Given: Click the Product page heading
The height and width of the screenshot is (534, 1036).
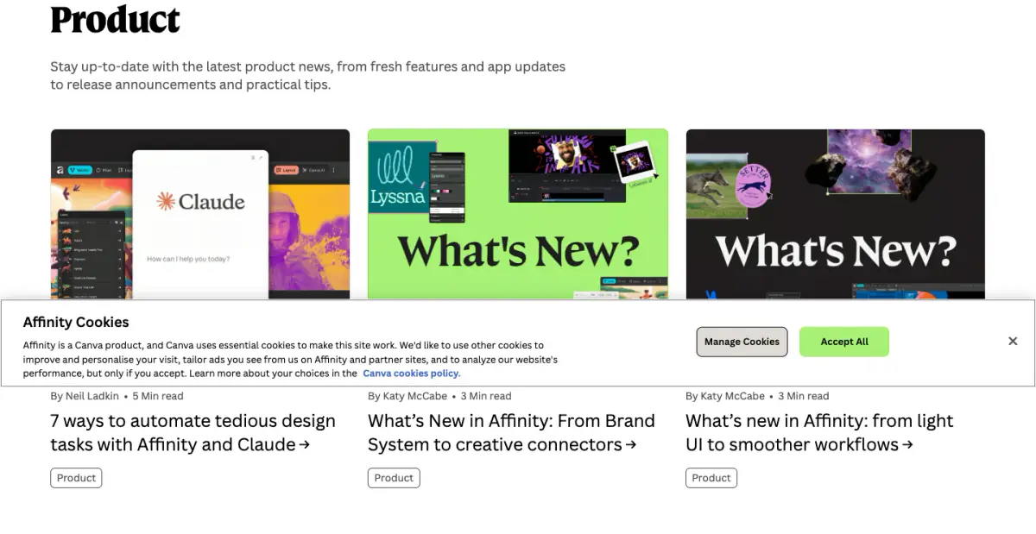Looking at the screenshot, I should click(x=115, y=19).
